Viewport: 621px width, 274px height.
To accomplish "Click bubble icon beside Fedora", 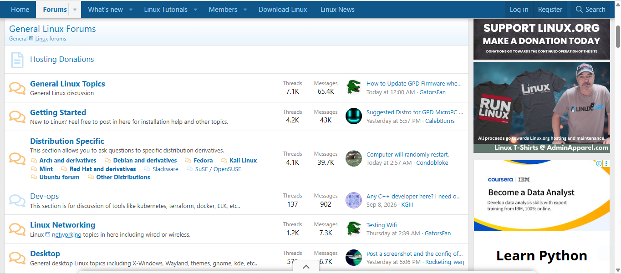I will click(x=188, y=161).
